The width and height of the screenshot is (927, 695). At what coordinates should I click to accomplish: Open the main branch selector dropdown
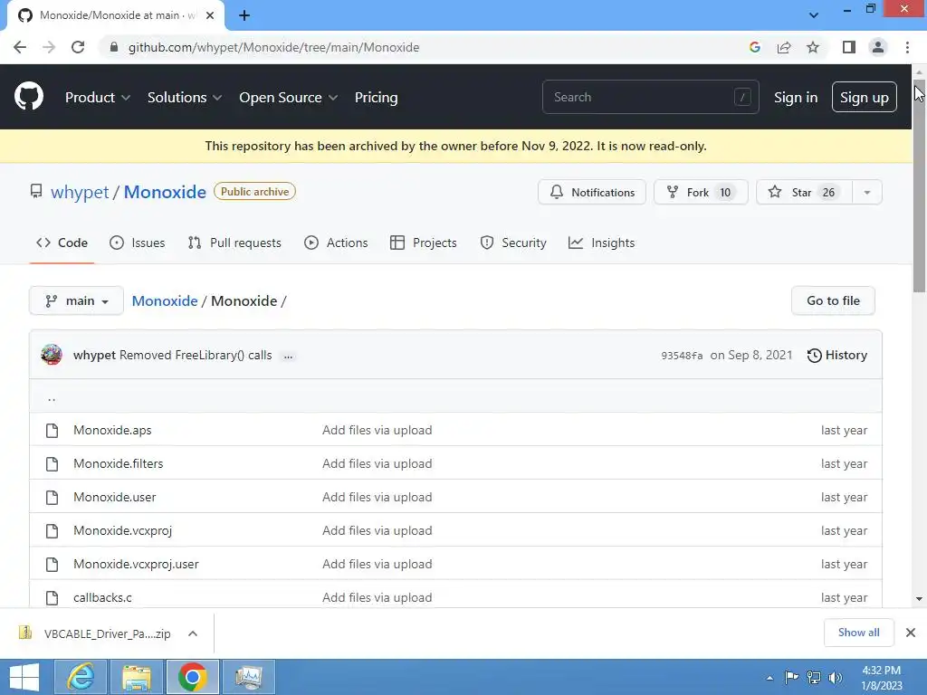[76, 300]
